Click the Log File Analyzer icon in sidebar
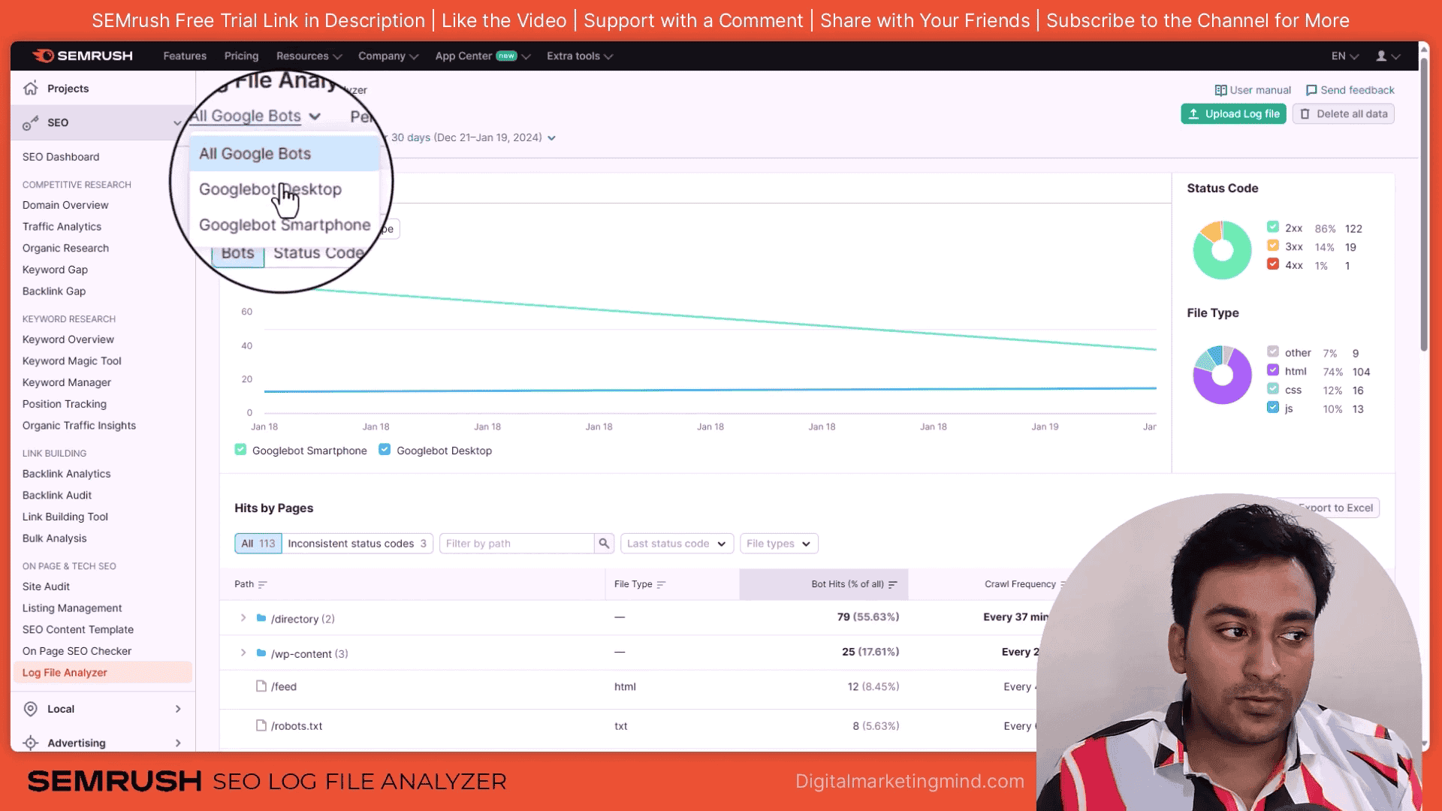1442x811 pixels. (x=65, y=671)
